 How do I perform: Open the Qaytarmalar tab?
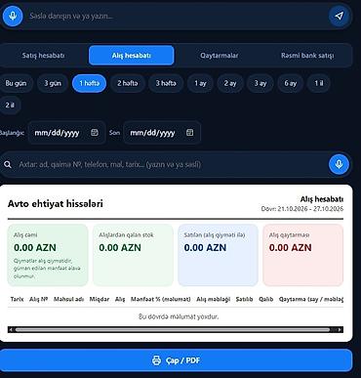[x=220, y=56]
